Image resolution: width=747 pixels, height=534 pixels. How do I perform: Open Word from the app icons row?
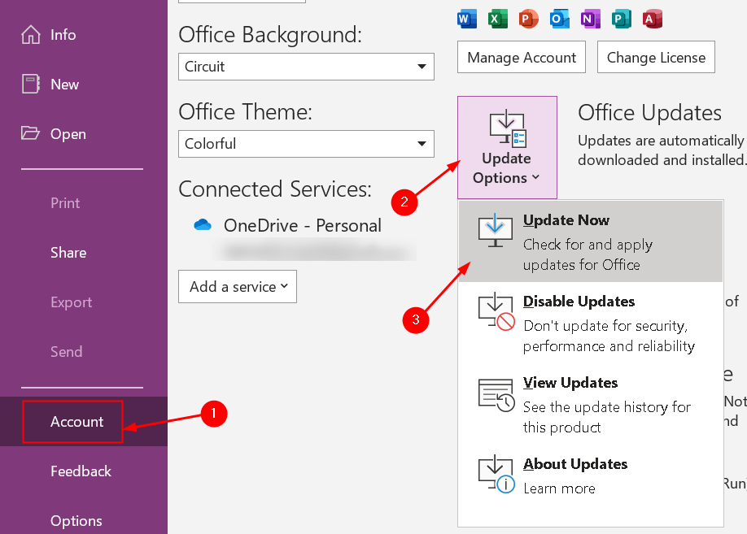point(466,18)
